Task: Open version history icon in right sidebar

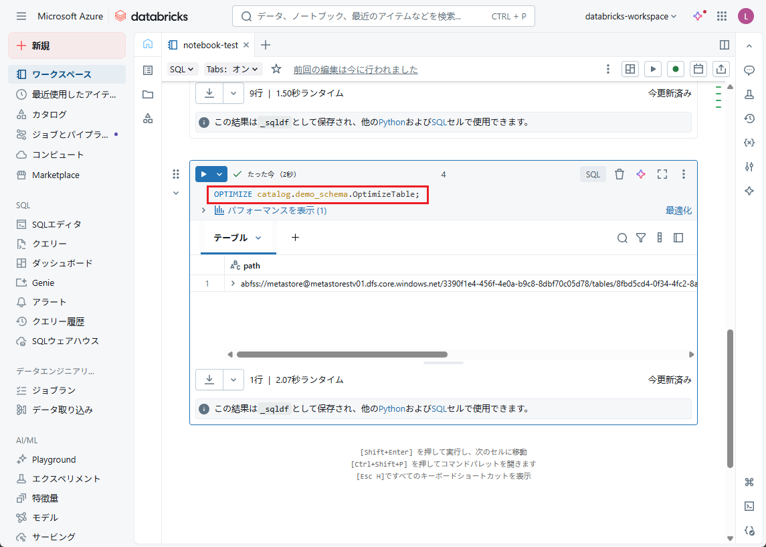Action: tap(749, 119)
